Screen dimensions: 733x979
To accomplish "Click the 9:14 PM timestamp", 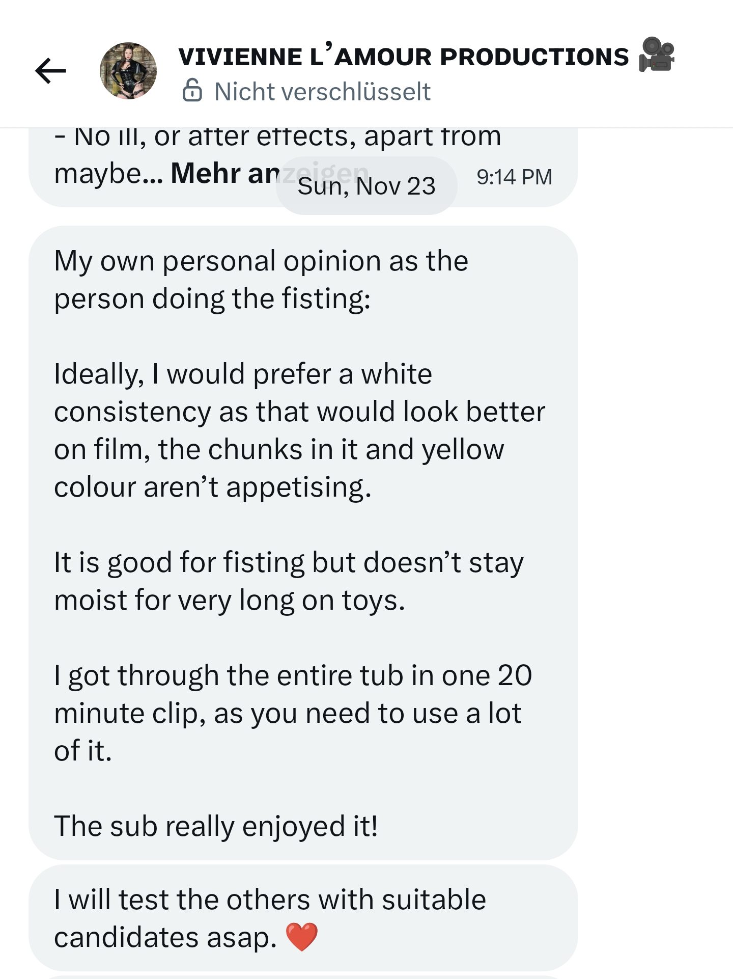I will point(514,177).
